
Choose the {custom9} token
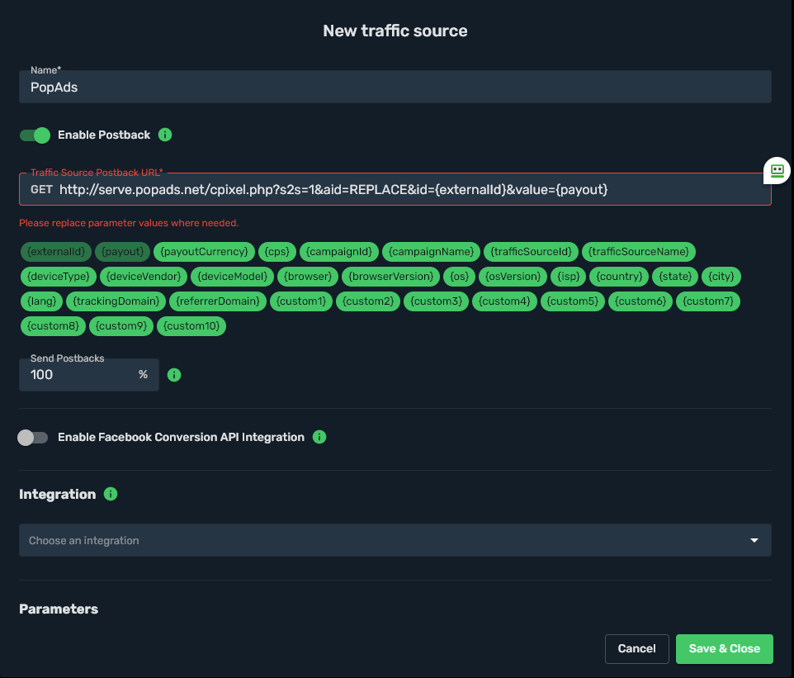[121, 326]
